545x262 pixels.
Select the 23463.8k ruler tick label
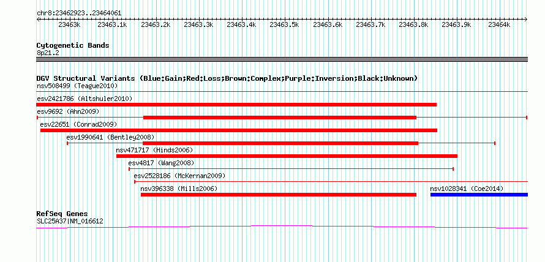(x=413, y=24)
